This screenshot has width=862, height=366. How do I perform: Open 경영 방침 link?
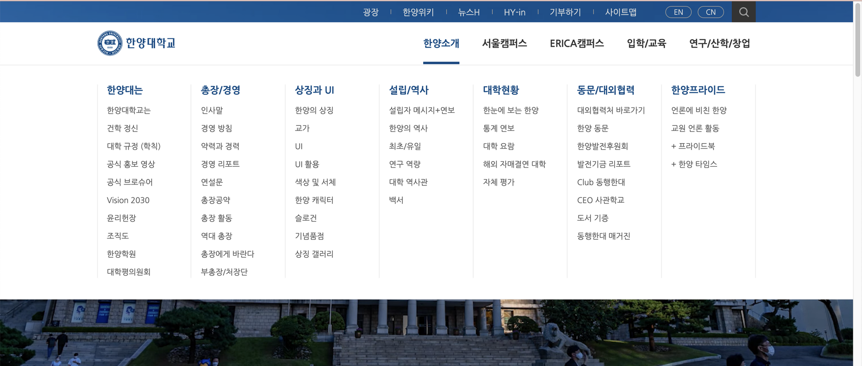216,128
